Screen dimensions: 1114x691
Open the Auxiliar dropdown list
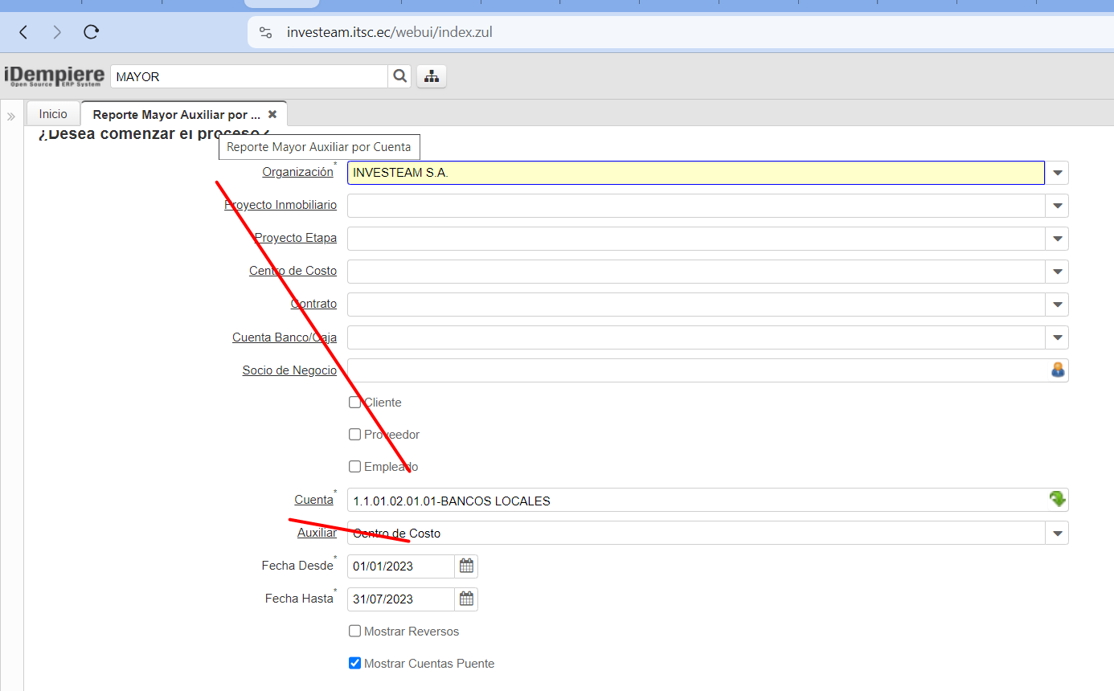tap(1057, 533)
